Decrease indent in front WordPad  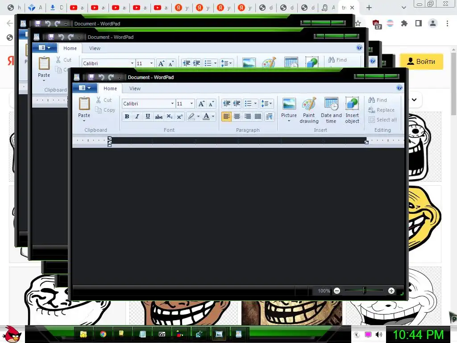tap(226, 104)
